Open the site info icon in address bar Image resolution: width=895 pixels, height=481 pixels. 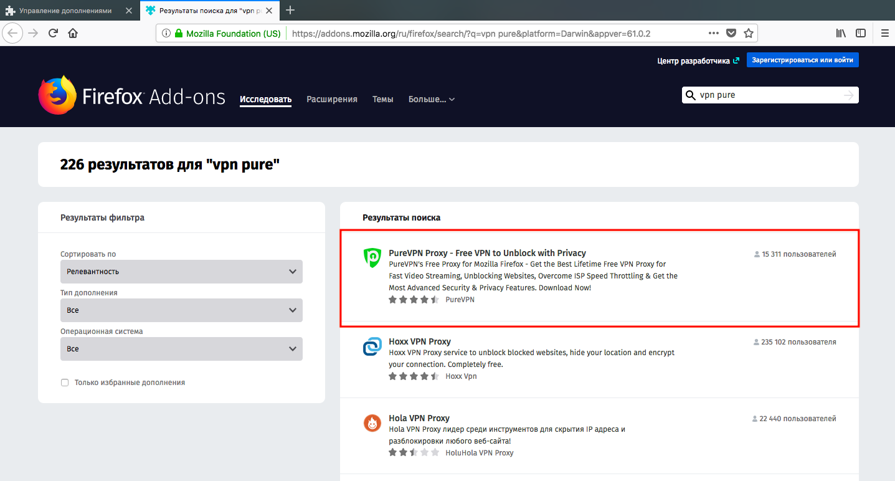[x=166, y=34]
